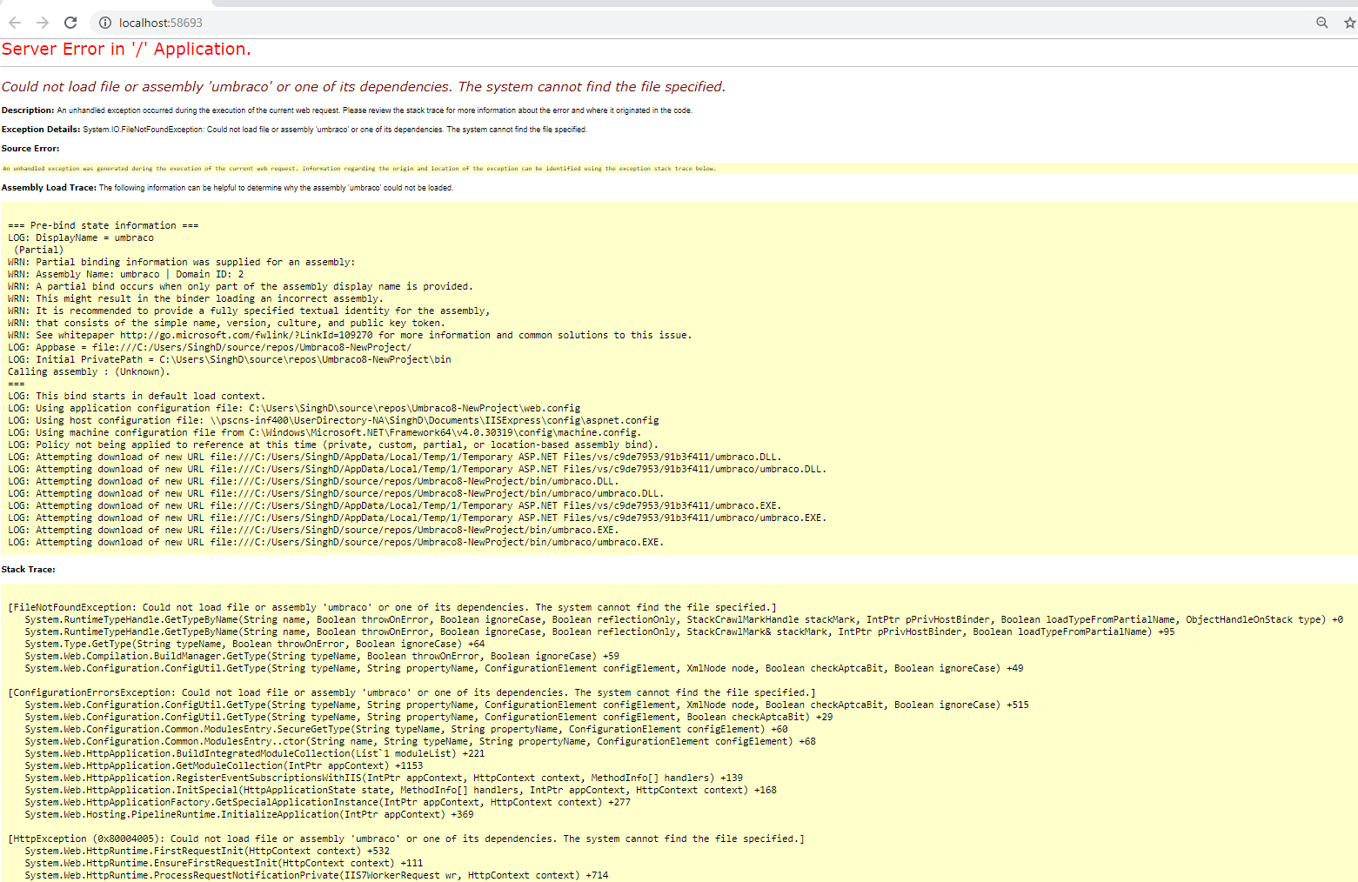Click 'LOG: This bind starts in default load context.'

[137, 396]
